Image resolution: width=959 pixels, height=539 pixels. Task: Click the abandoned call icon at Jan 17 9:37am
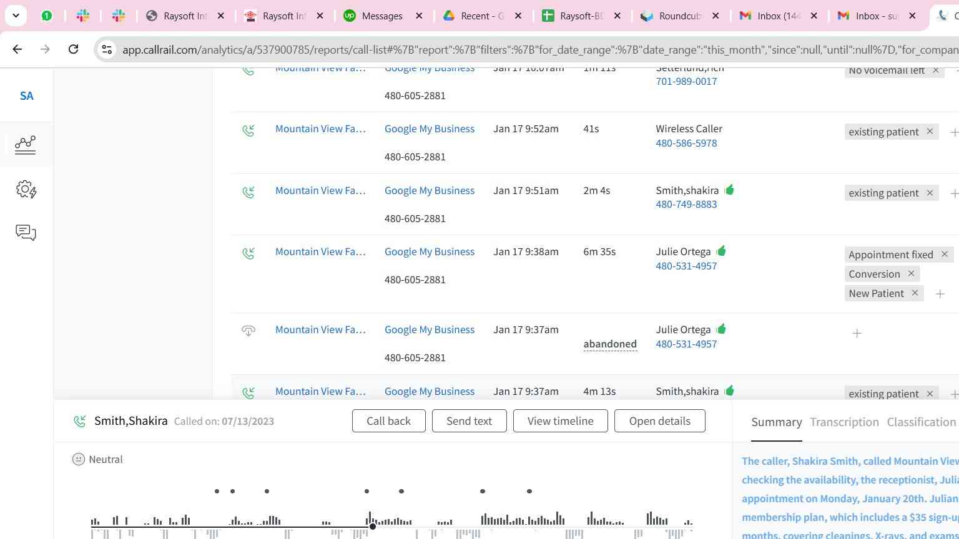pyautogui.click(x=248, y=331)
